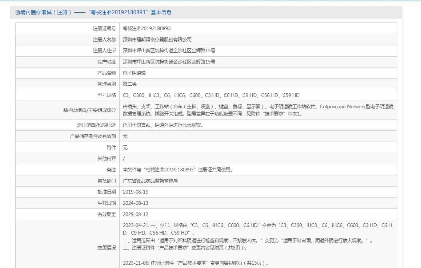Click the 2023-04-21 change record entry
This screenshot has height=268, width=421.
tap(257, 229)
